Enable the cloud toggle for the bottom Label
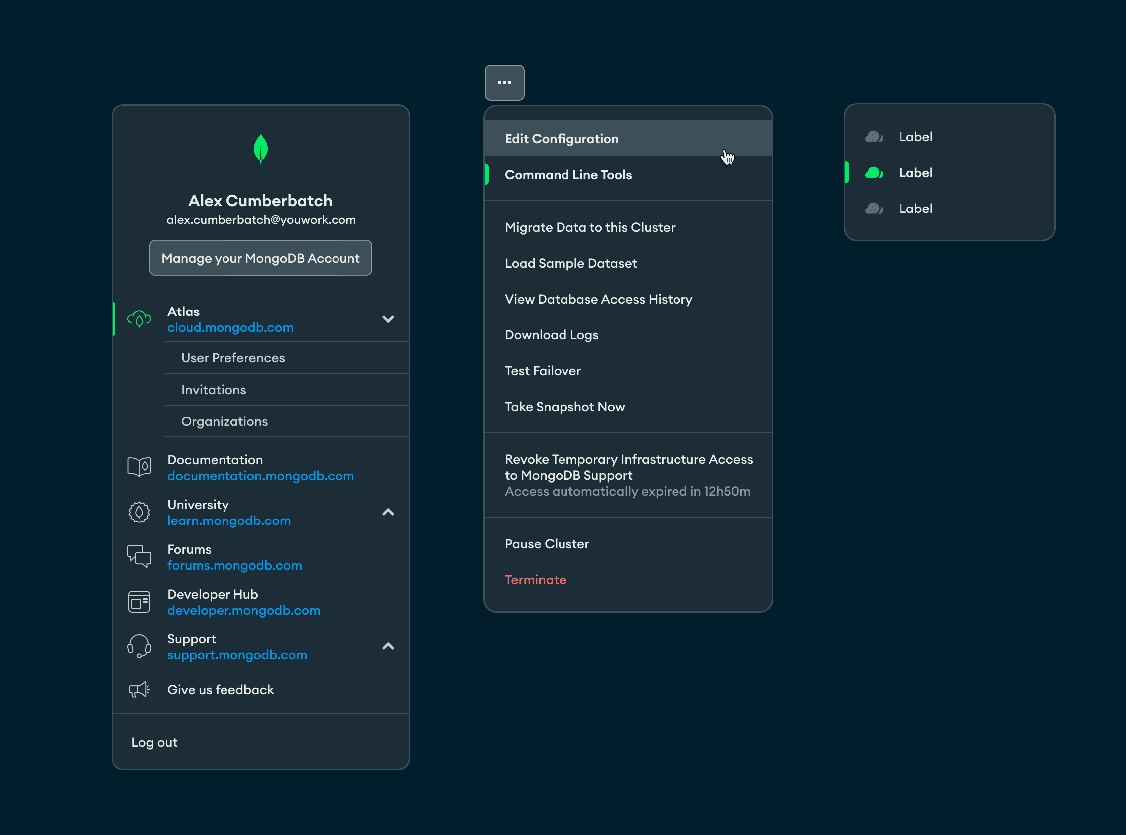1126x835 pixels. [x=874, y=208]
